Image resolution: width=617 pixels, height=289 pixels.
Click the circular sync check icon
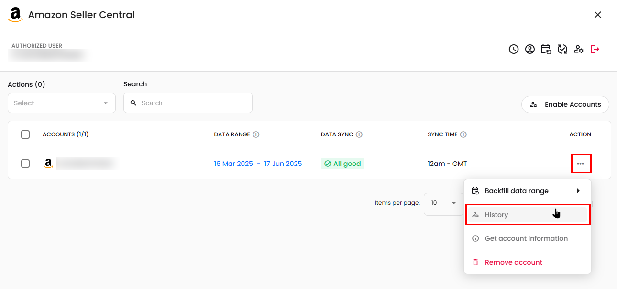pyautogui.click(x=562, y=49)
